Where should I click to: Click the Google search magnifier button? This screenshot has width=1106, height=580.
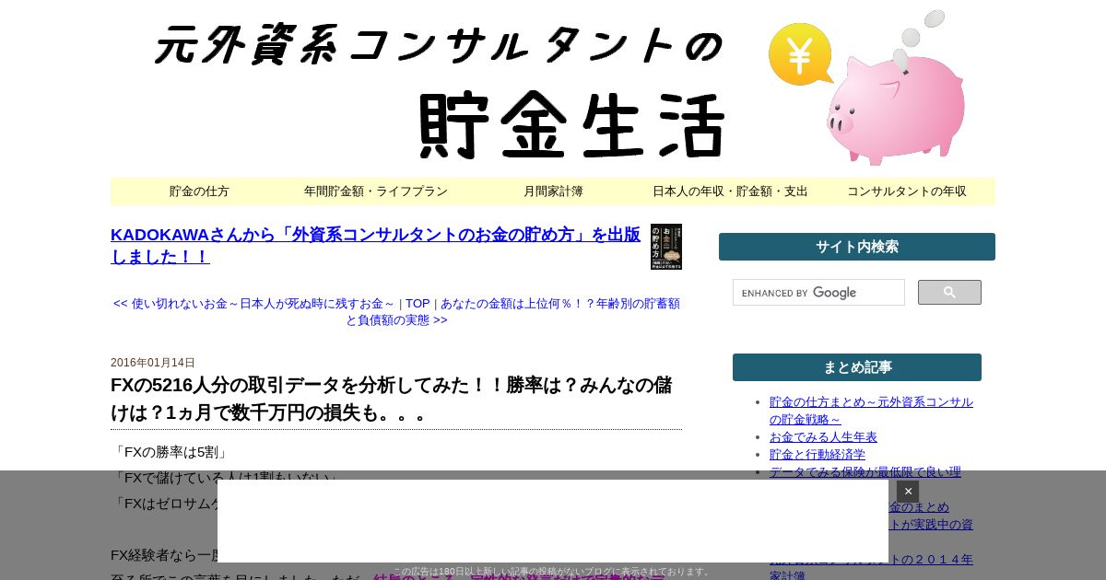click(x=949, y=293)
